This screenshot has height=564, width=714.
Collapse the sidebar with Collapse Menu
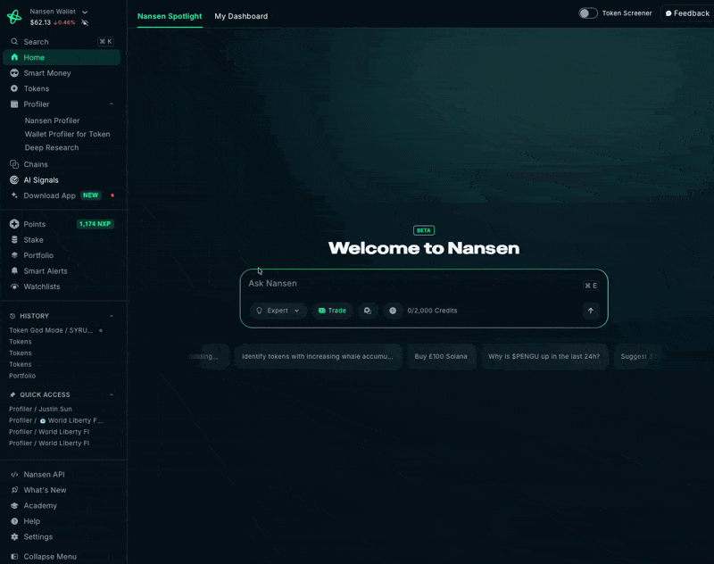pyautogui.click(x=49, y=556)
